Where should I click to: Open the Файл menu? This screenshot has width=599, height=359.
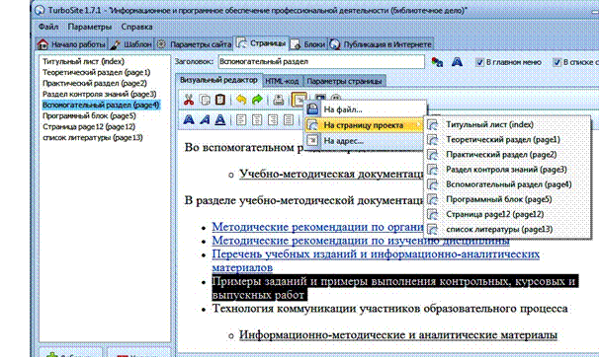(x=48, y=27)
